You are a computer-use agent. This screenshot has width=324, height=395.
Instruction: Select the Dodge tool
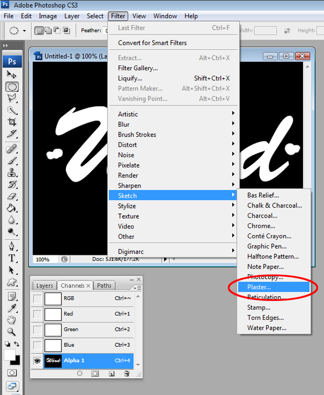pos(11,231)
